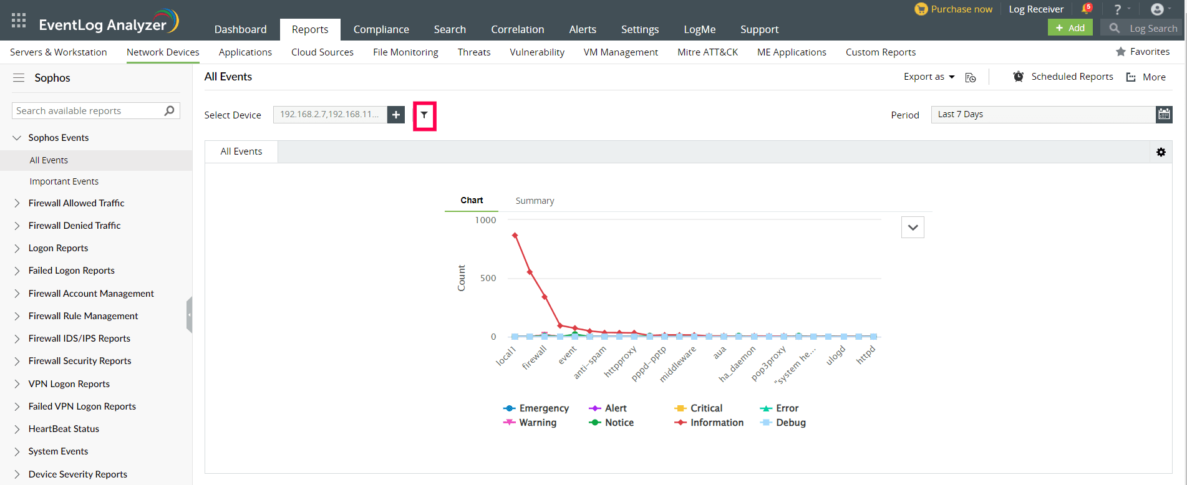Click the Purchase now cart icon

[921, 9]
